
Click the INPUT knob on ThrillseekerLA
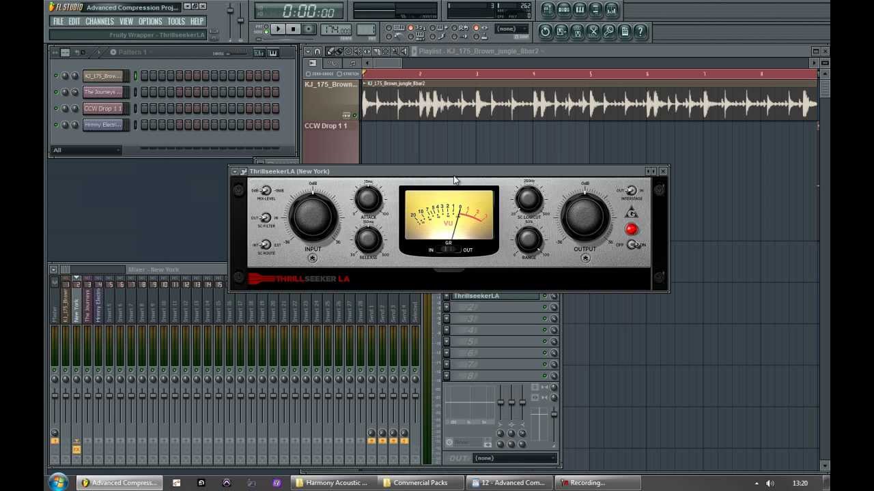(313, 216)
